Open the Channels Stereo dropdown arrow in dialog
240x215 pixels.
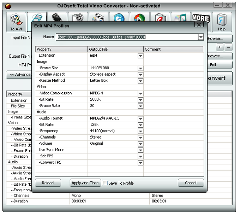click(140, 138)
